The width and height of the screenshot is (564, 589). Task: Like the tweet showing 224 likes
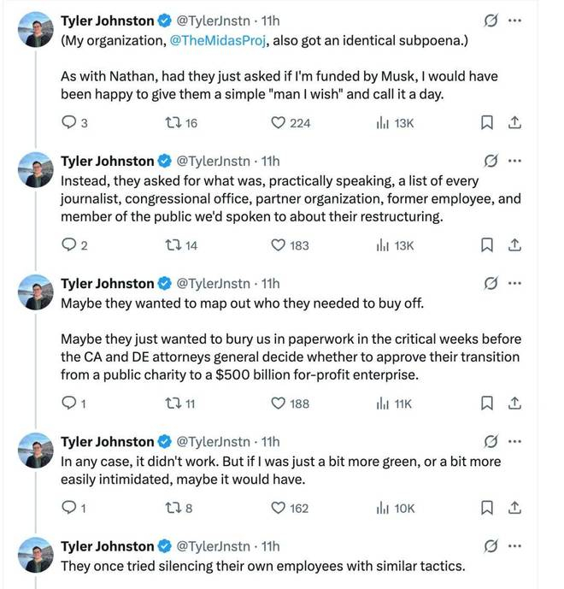278,123
